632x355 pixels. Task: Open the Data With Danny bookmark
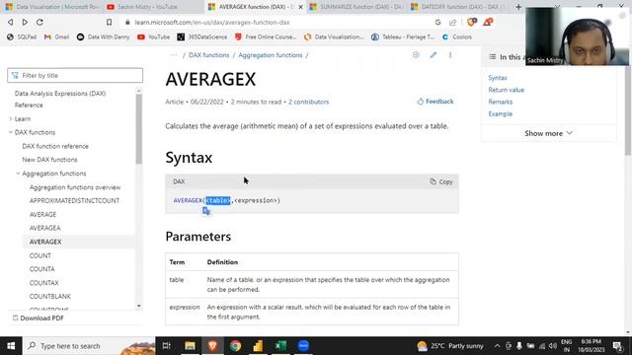pos(104,37)
